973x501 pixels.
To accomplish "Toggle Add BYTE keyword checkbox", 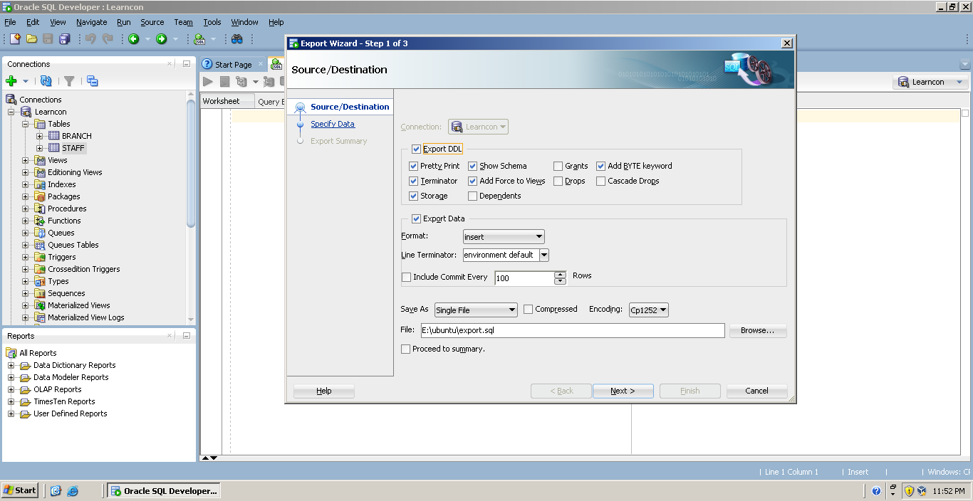I will [600, 166].
